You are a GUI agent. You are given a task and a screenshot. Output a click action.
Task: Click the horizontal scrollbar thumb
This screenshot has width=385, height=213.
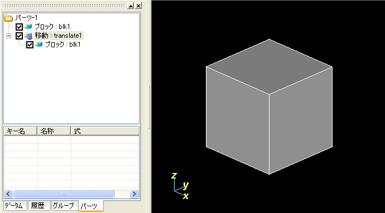click(x=64, y=194)
